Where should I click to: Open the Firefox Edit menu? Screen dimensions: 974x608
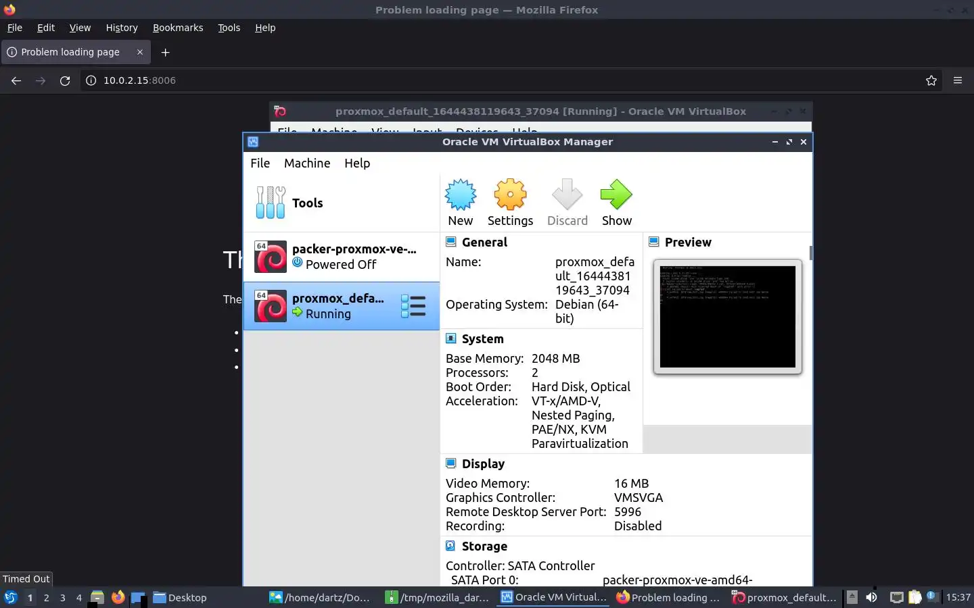[46, 28]
